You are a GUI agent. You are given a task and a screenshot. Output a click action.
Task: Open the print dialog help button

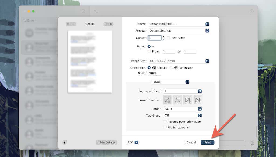[x=64, y=142]
